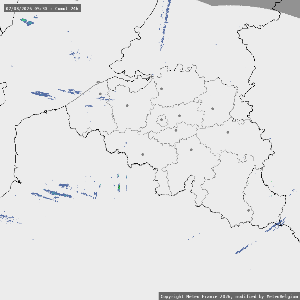The width and height of the screenshot is (300, 300).
Task: Select the East Flanders marker dot
Action: coord(127,105)
